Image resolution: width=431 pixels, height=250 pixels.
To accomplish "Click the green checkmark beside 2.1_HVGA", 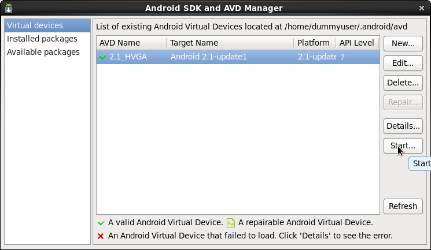I will click(x=103, y=57).
